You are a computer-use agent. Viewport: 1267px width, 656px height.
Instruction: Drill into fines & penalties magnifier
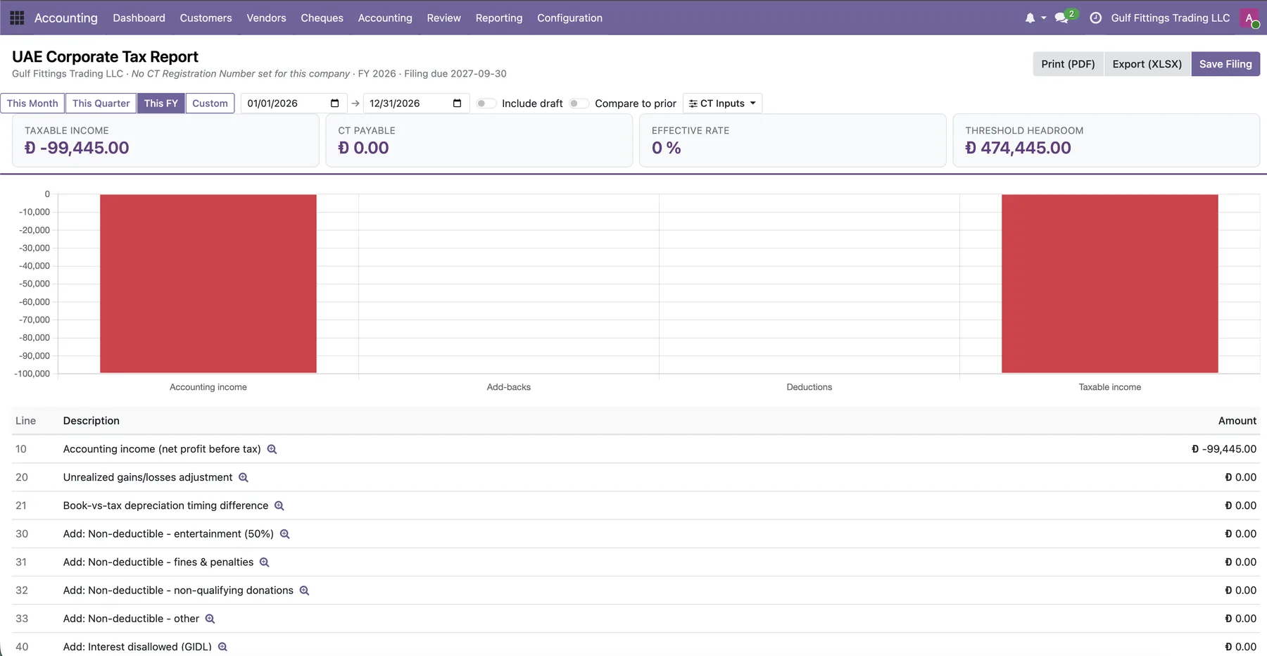tap(265, 562)
